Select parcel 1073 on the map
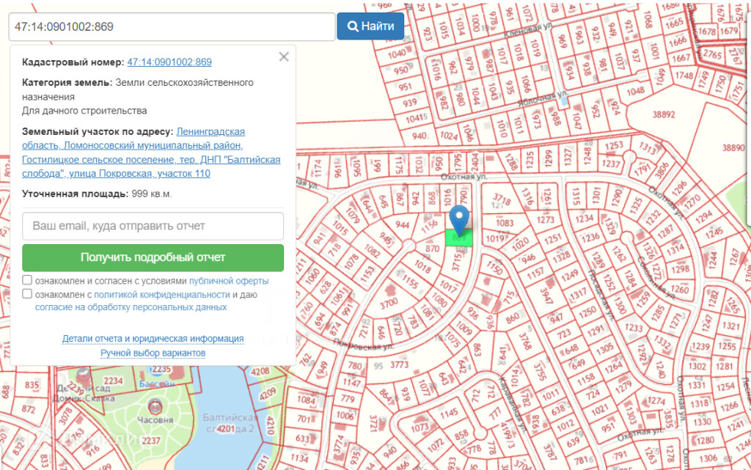 click(420, 427)
